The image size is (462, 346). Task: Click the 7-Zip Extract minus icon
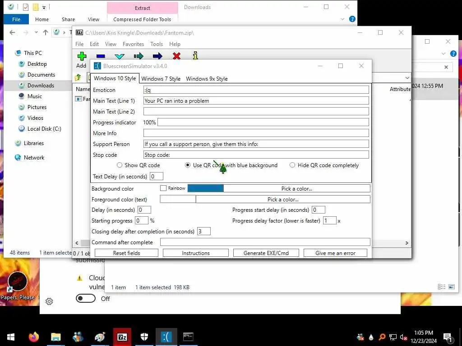pyautogui.click(x=101, y=56)
